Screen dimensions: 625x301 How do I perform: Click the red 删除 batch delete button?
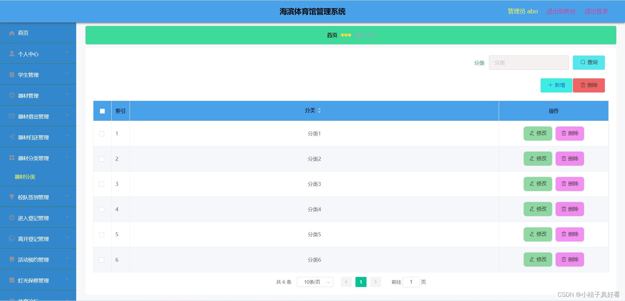589,85
